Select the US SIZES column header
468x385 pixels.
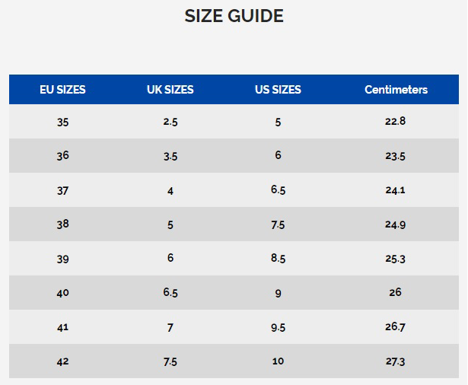tap(278, 90)
